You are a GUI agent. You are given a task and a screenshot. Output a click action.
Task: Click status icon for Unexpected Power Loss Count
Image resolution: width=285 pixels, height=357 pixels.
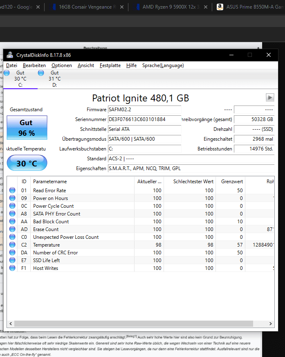pos(12,237)
